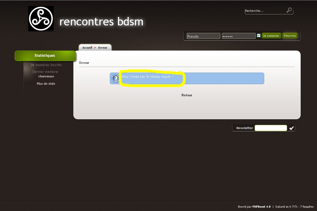Screen dimensions: 317x211
Task: Click the Newsletter email input field
Action: (x=271, y=128)
